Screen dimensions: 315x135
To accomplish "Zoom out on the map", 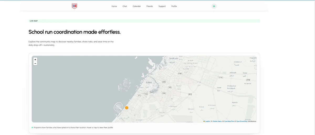I will point(35,63).
